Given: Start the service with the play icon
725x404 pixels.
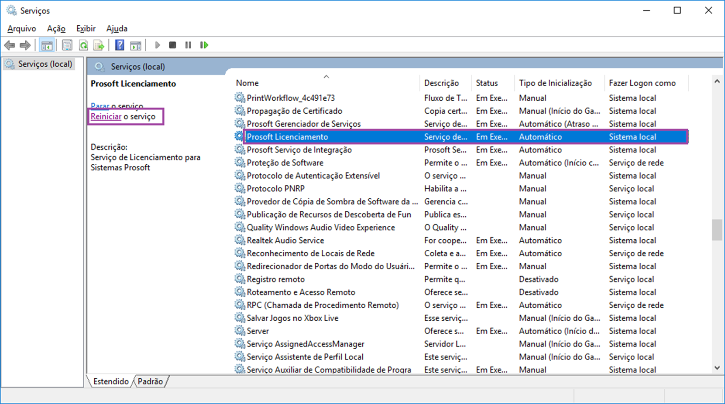Looking at the screenshot, I should (158, 45).
